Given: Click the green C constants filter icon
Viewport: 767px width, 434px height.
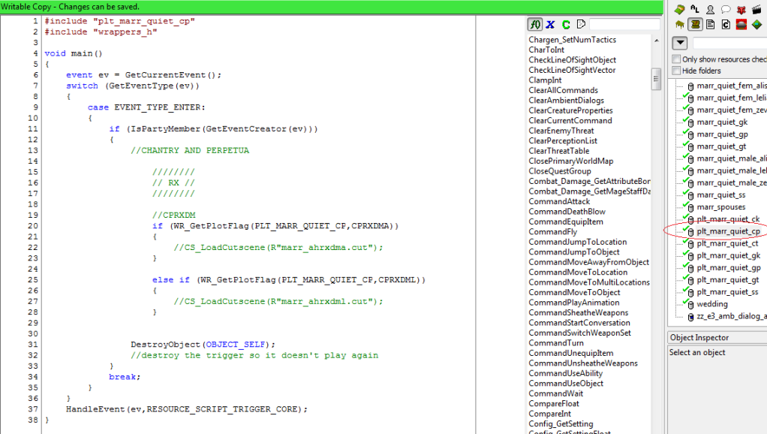Looking at the screenshot, I should (x=566, y=25).
